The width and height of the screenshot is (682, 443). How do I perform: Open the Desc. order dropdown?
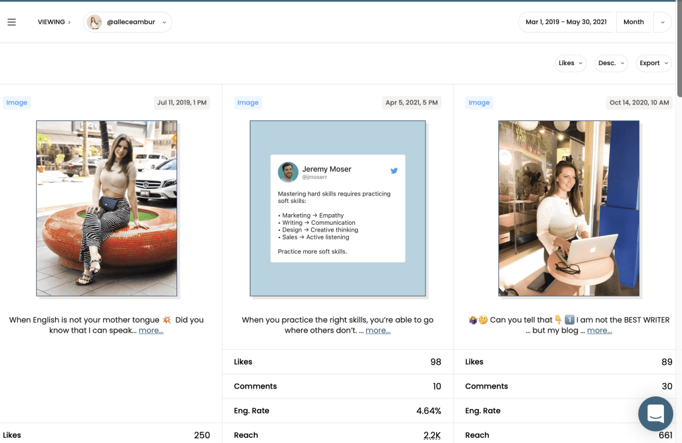coord(611,63)
